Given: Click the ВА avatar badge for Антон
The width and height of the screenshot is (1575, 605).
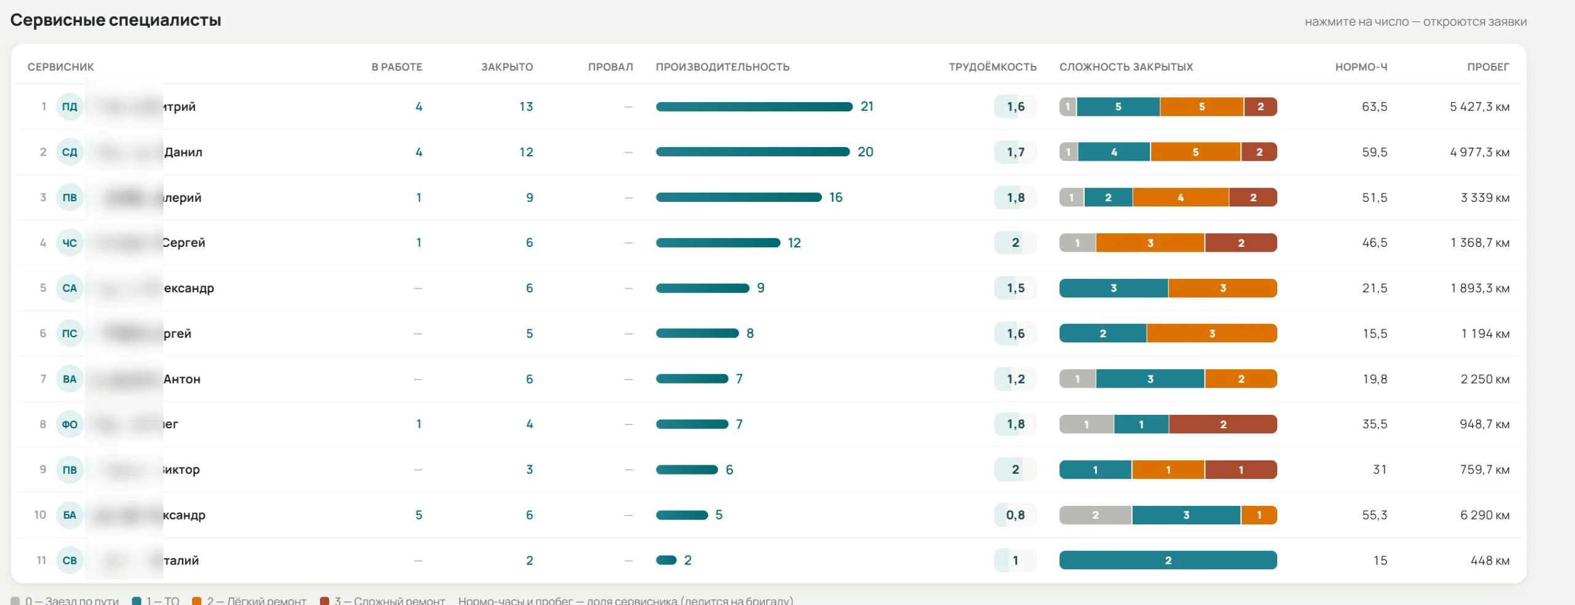Looking at the screenshot, I should coord(70,379).
